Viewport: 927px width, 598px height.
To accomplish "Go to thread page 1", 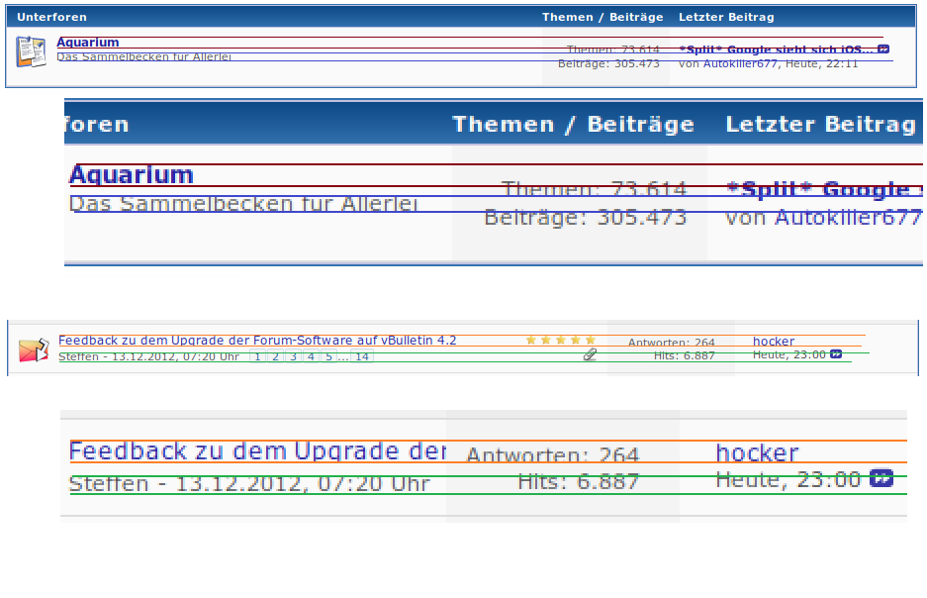I will point(258,356).
